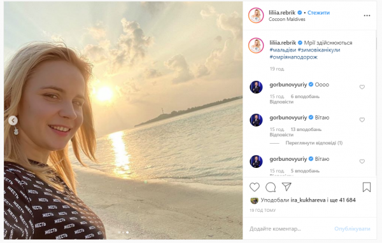Open the Cocoon Maldives location link

286,20
